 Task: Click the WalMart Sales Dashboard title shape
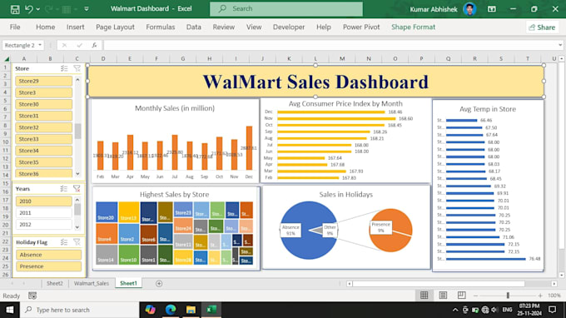[315, 82]
